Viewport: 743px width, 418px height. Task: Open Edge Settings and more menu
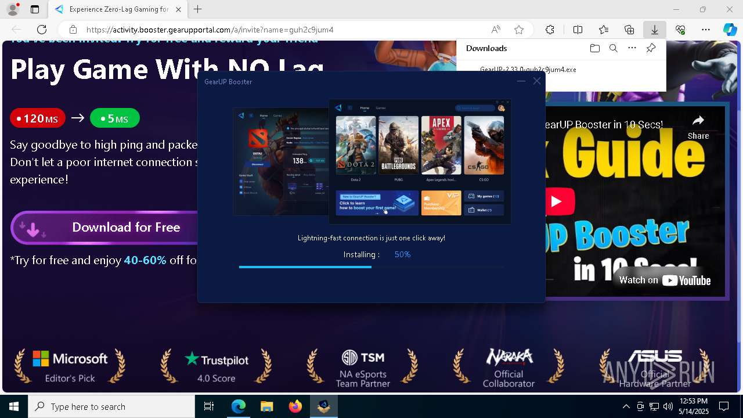tap(706, 30)
